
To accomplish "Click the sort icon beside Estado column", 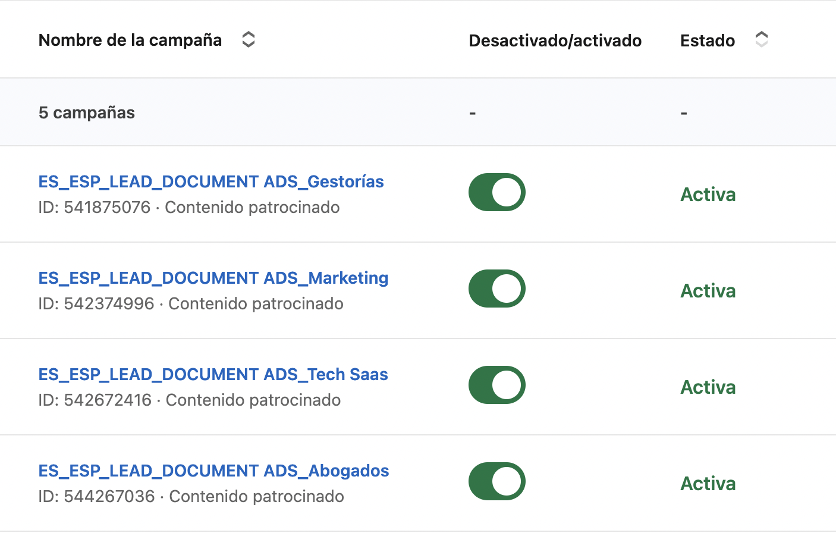I will (x=761, y=39).
